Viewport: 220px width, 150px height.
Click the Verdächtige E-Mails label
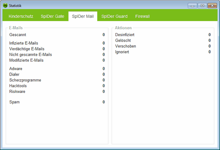[x=27, y=49]
